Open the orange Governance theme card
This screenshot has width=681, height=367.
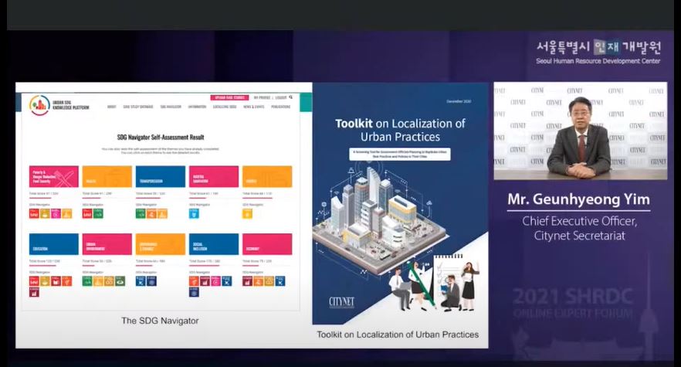(x=161, y=244)
